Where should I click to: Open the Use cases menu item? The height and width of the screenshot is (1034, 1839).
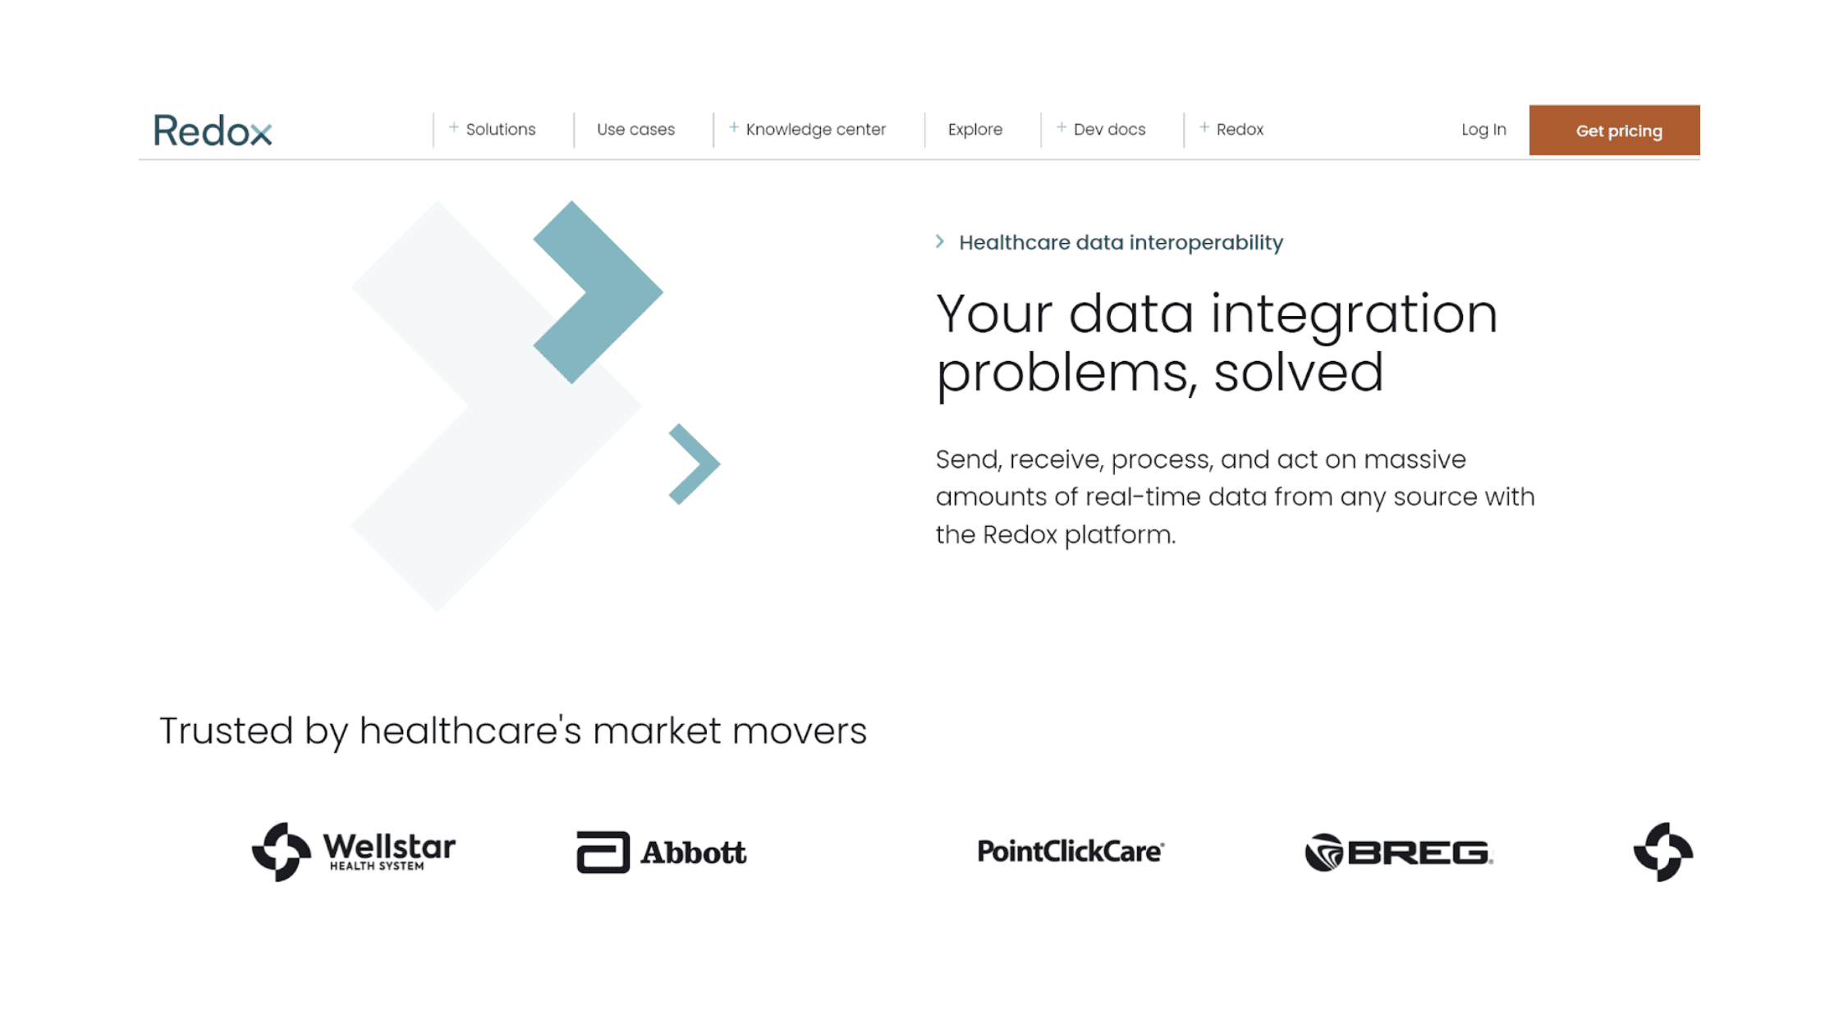(x=636, y=129)
